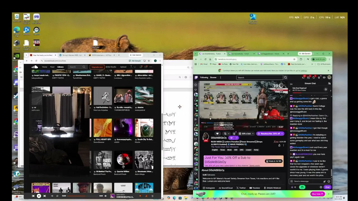
Task: Play the current SoundCloud track
Action: click(x=39, y=196)
